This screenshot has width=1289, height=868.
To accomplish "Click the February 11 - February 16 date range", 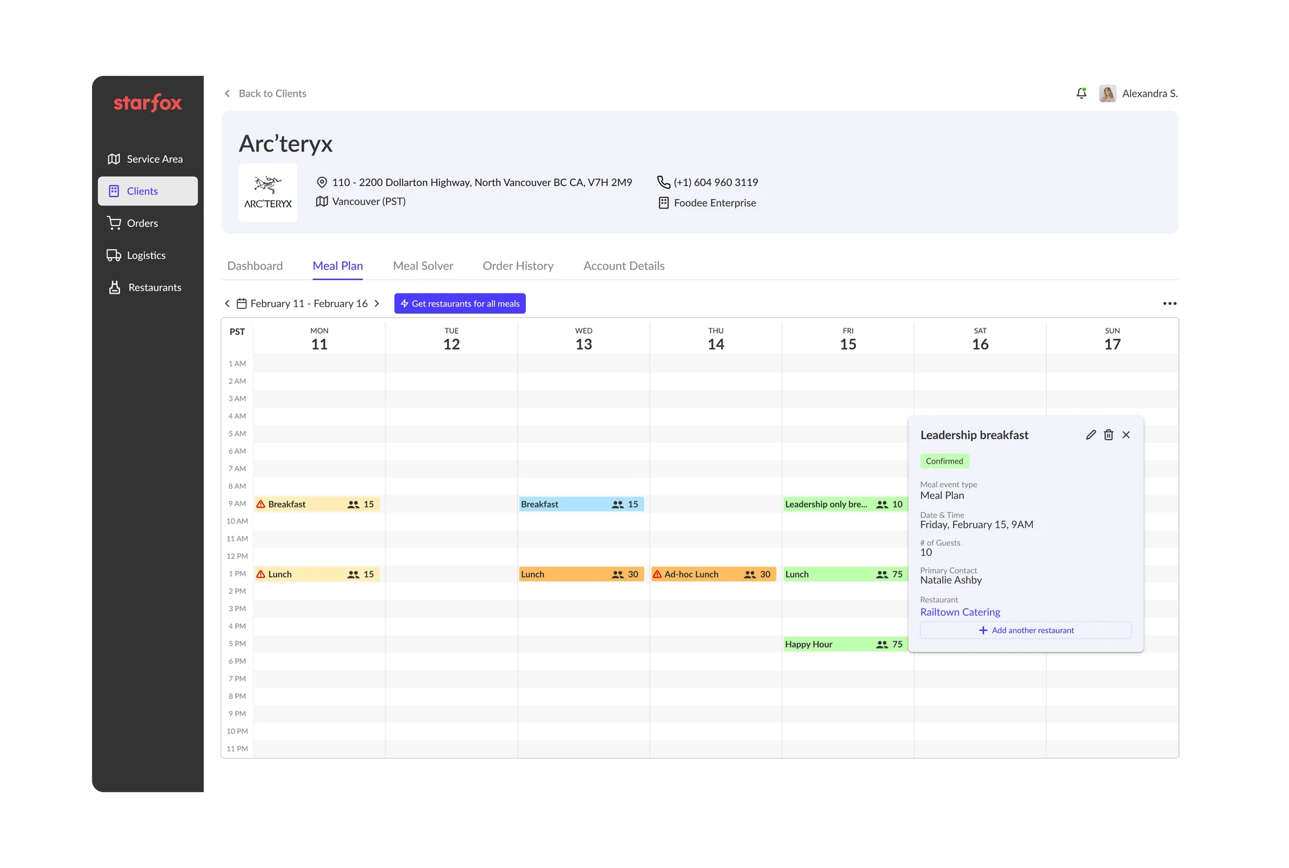I will click(x=309, y=303).
